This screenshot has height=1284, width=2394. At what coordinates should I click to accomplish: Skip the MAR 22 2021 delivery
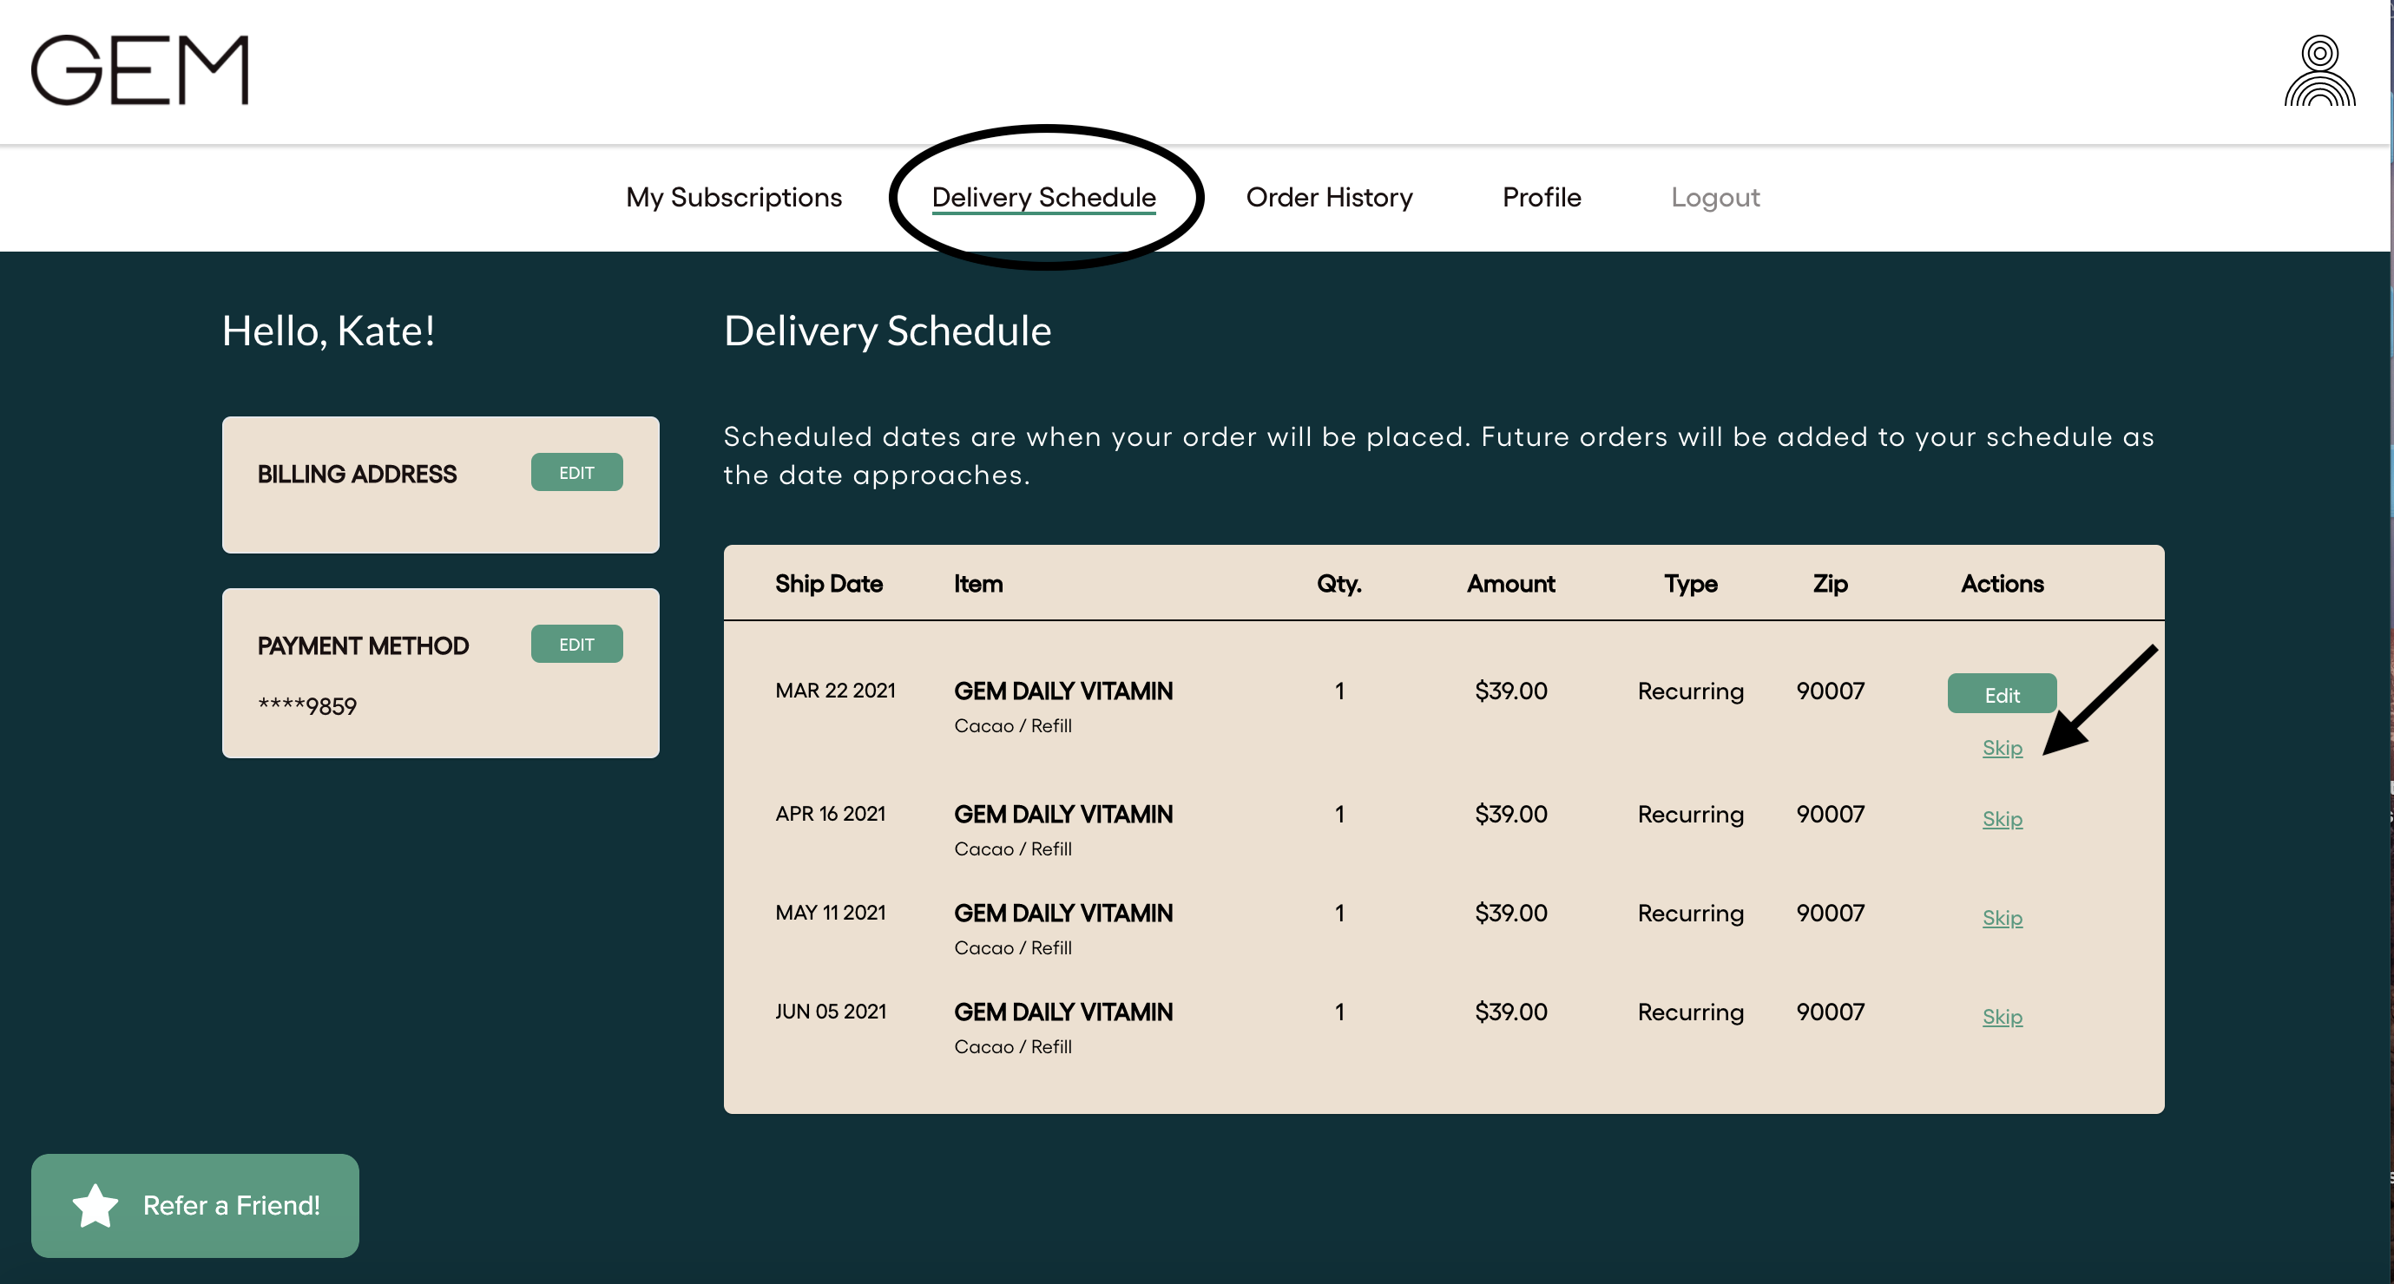pyautogui.click(x=2002, y=748)
